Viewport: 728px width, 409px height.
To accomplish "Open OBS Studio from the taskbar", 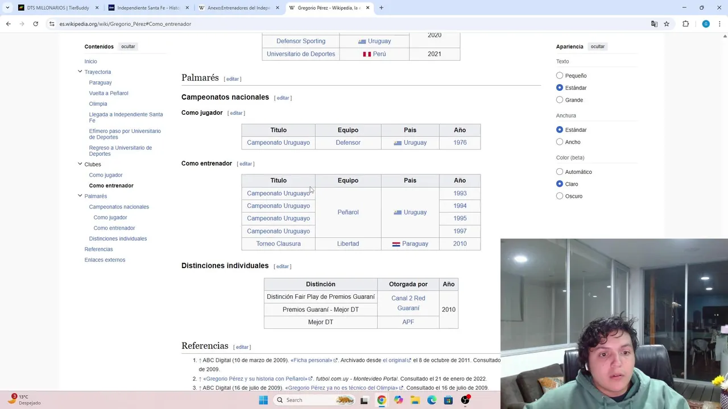I will click(x=465, y=400).
